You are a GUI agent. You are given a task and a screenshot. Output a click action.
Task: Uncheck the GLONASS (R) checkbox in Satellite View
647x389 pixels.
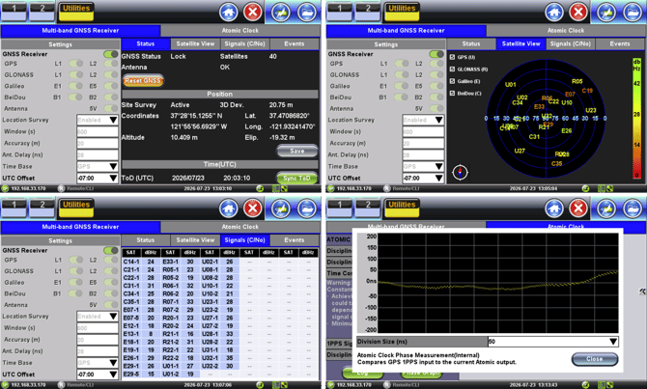tap(452, 69)
